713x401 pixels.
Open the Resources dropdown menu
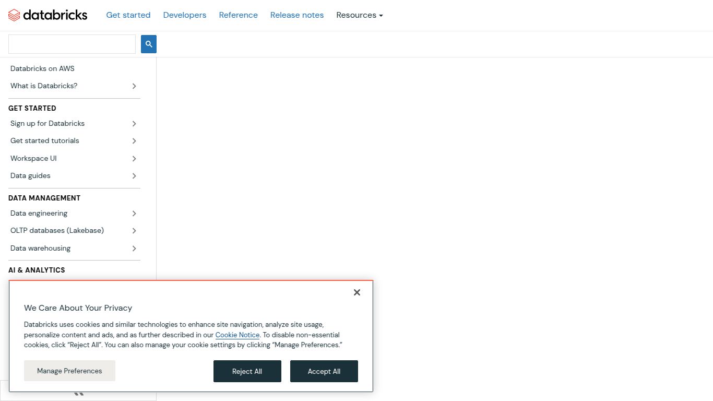pos(359,15)
